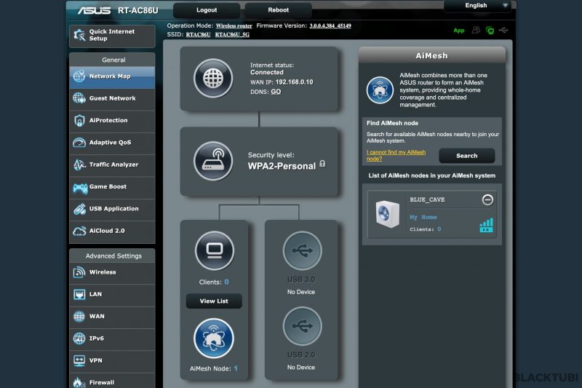
Task: Select Network Map in sidebar
Action: point(112,77)
